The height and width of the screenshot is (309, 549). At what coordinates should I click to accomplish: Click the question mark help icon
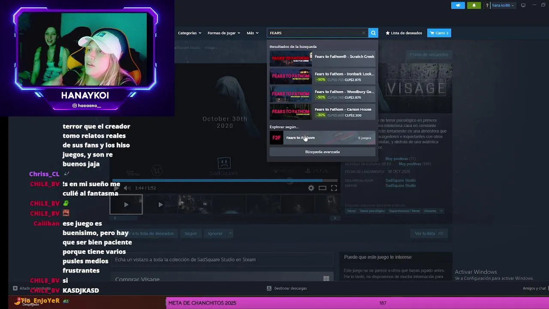(x=487, y=6)
